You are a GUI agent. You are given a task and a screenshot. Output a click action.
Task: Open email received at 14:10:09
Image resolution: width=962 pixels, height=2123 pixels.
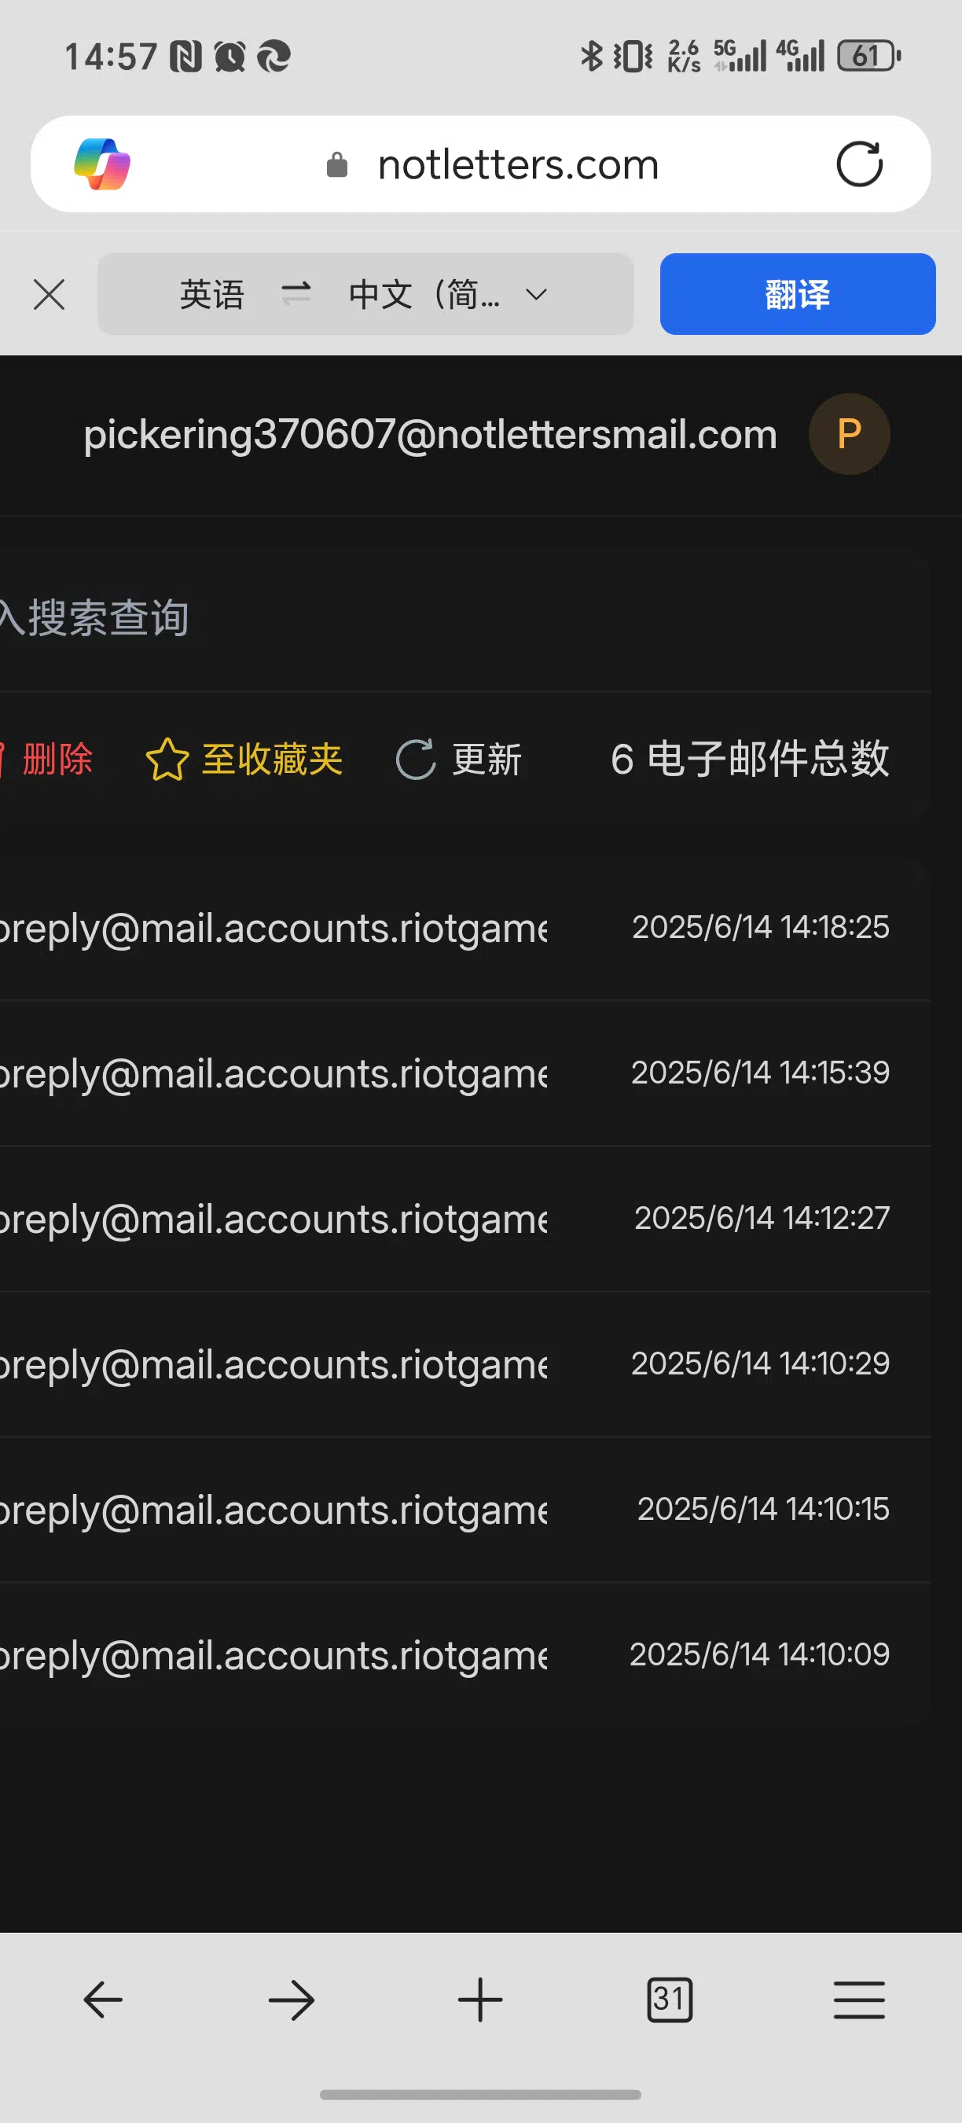coord(465,1654)
